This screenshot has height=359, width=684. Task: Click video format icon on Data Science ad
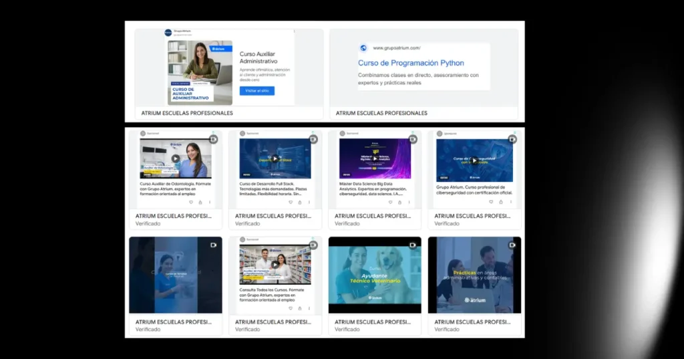pos(413,139)
